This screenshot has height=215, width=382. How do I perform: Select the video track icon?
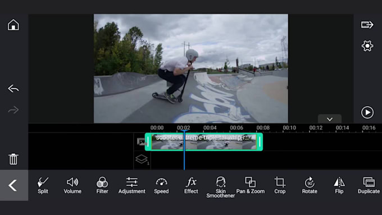point(141,141)
